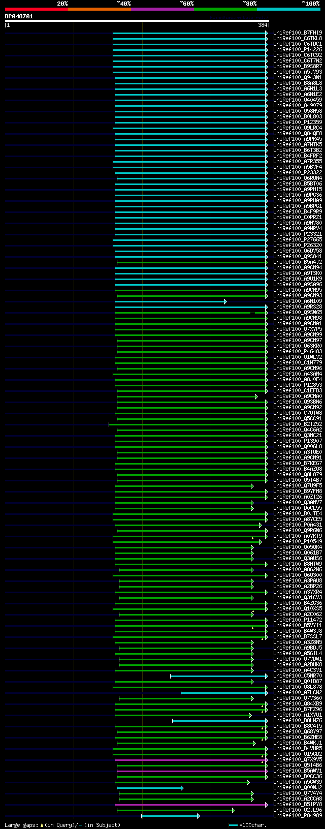Click the UniRef100_P23322 hit name
Viewport: 325px width, 829px height.
tap(298, 172)
